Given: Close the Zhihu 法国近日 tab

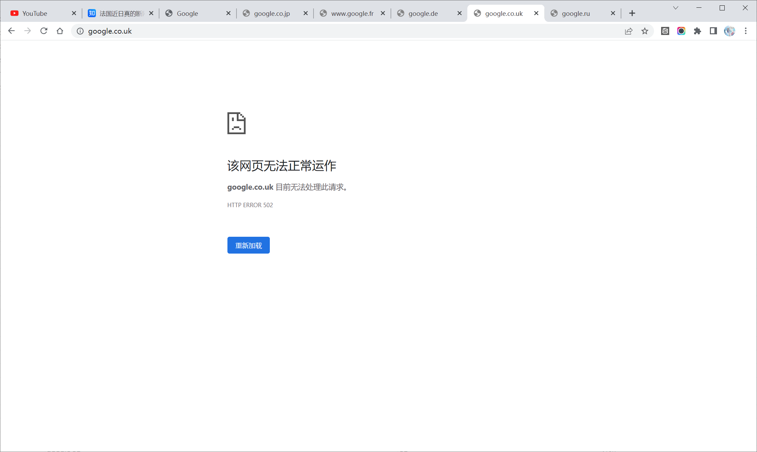Looking at the screenshot, I should pyautogui.click(x=151, y=13).
